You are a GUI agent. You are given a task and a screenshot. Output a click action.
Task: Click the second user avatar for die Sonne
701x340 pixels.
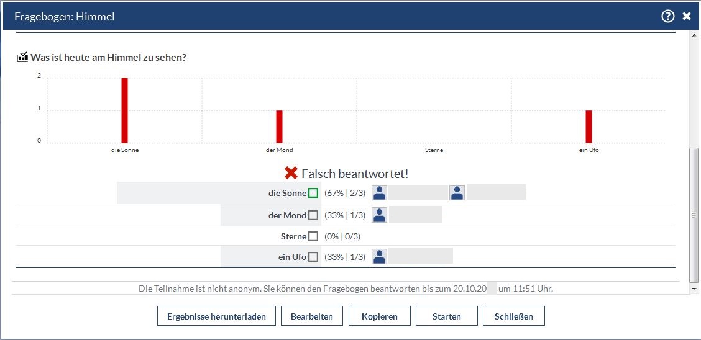(x=457, y=193)
